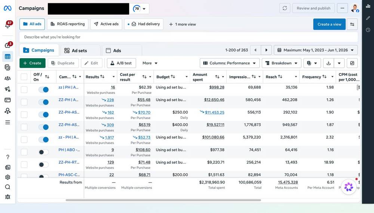Screen dimensions: 374x213
Task: Open the charts expand icon beside export
Action: (352, 63)
